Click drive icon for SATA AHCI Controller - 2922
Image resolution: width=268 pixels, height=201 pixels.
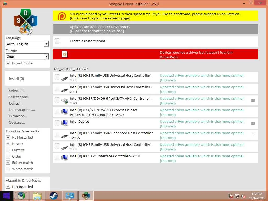pos(64,101)
